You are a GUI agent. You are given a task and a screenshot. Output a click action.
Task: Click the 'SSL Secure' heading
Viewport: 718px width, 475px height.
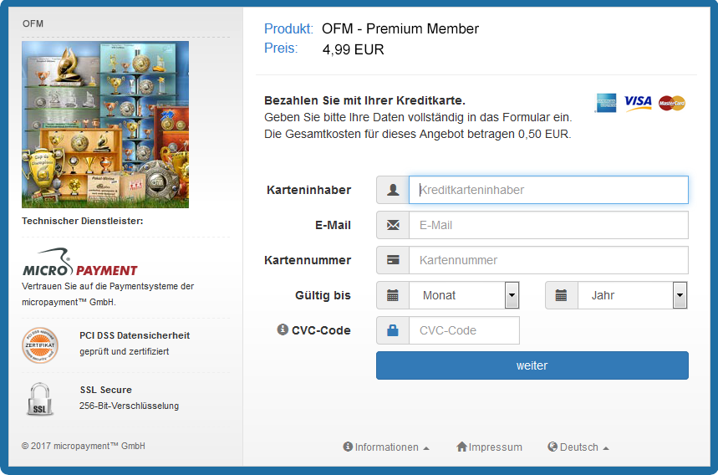pyautogui.click(x=106, y=390)
